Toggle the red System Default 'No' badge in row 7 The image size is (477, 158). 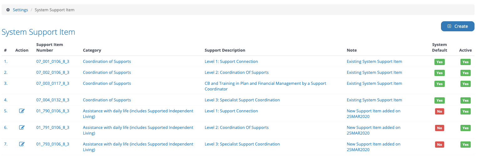coord(439,145)
